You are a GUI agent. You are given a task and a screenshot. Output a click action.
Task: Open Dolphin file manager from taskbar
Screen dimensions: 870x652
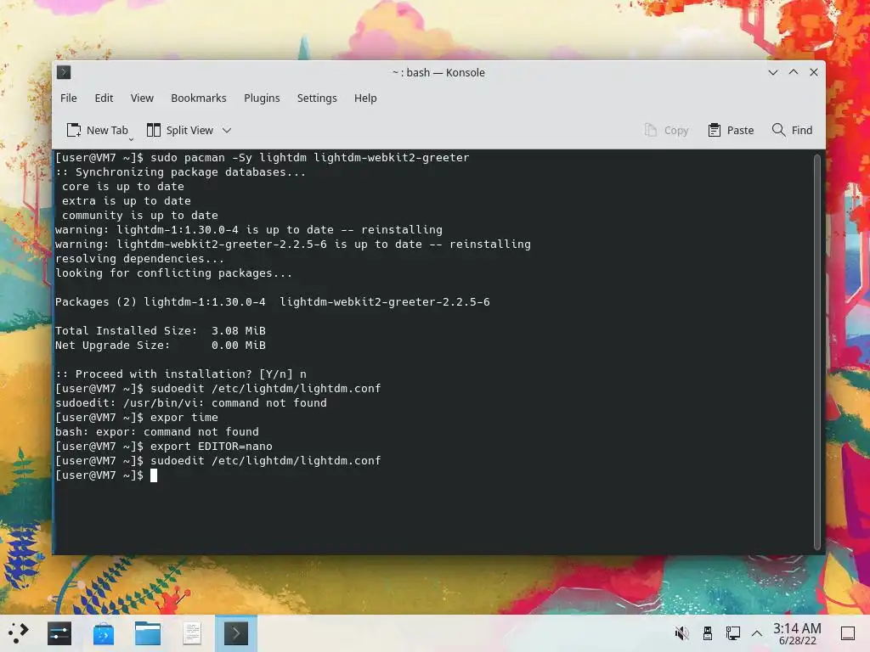click(148, 633)
